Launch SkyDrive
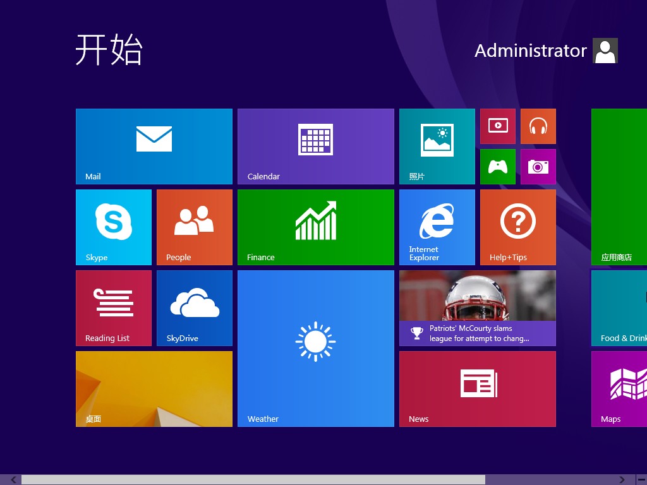The height and width of the screenshot is (485, 647). [194, 308]
